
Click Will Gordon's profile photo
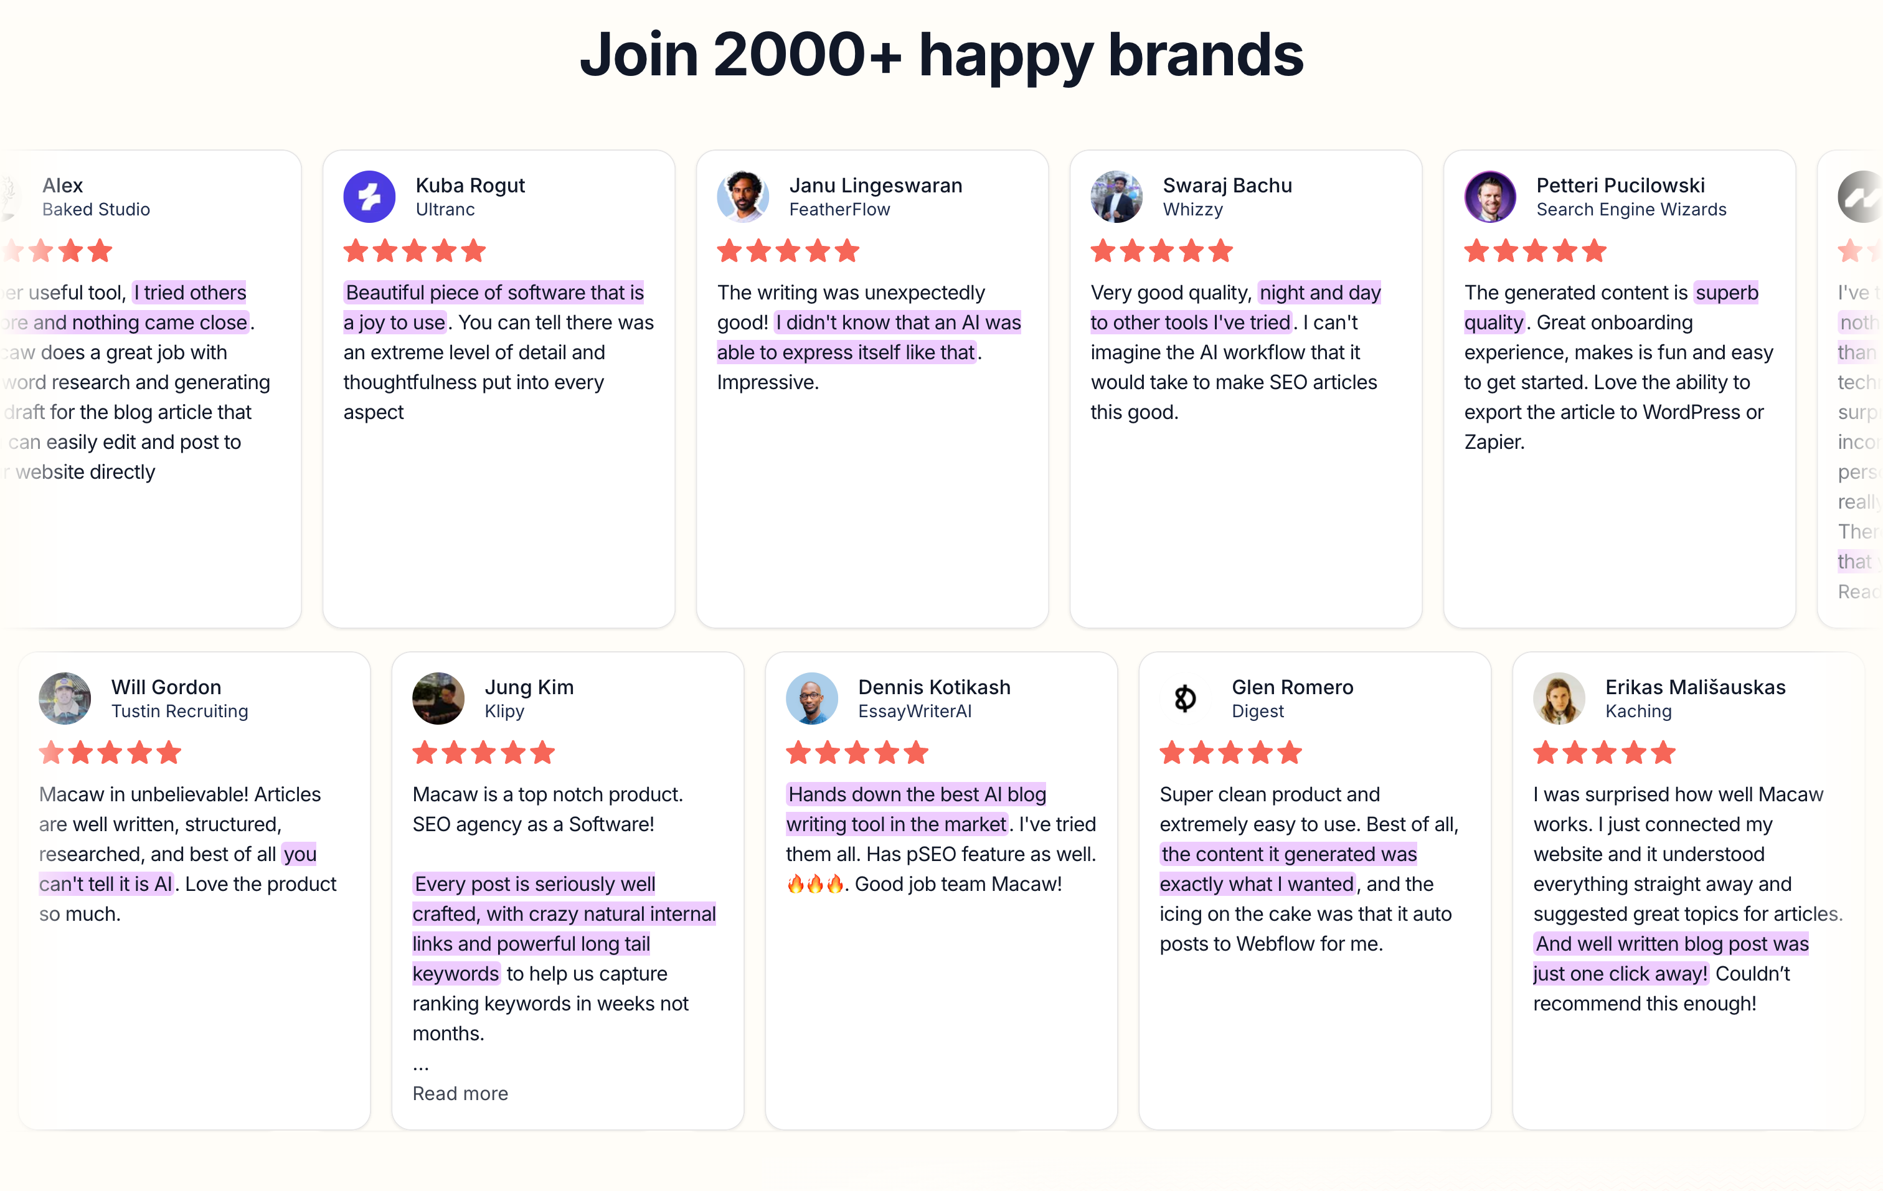[x=65, y=699]
